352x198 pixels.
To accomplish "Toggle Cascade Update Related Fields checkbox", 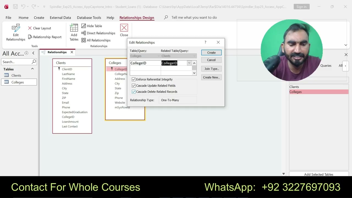I will pos(134,86).
